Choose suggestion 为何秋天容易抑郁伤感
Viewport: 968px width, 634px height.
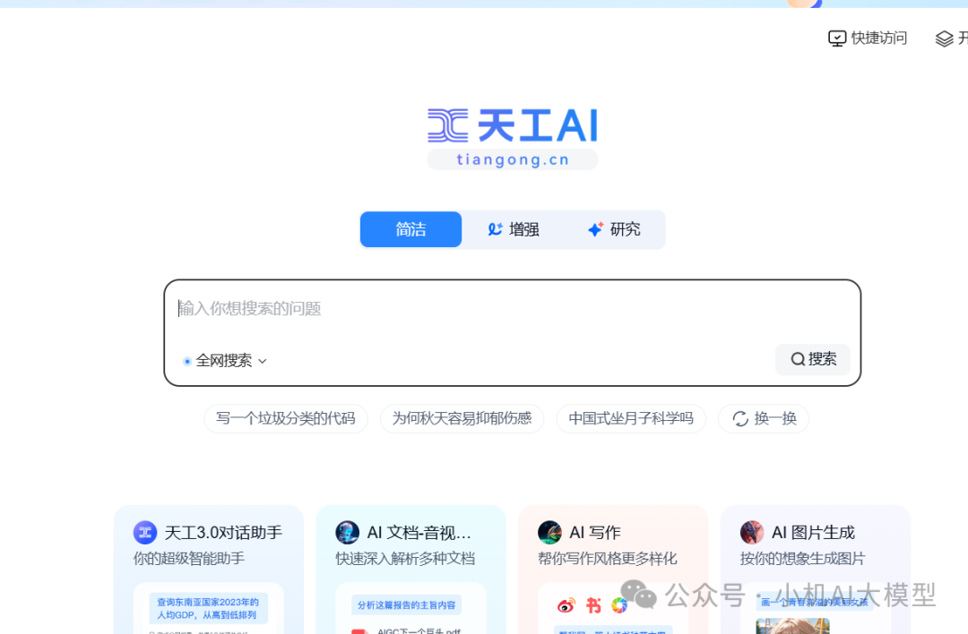pyautogui.click(x=462, y=419)
